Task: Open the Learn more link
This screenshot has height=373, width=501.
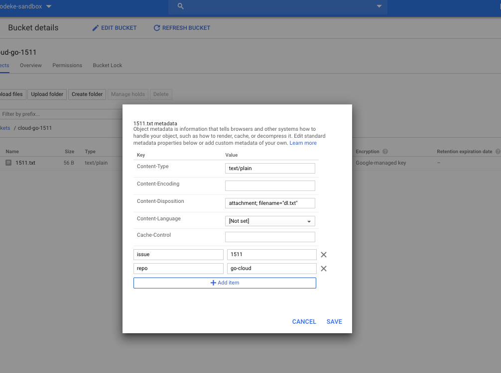Action: (x=303, y=143)
